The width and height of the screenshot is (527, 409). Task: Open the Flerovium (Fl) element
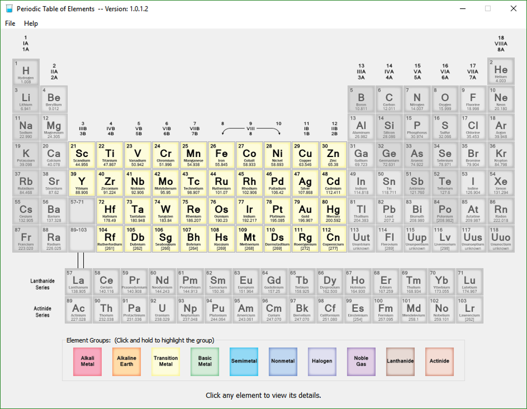[x=389, y=239]
